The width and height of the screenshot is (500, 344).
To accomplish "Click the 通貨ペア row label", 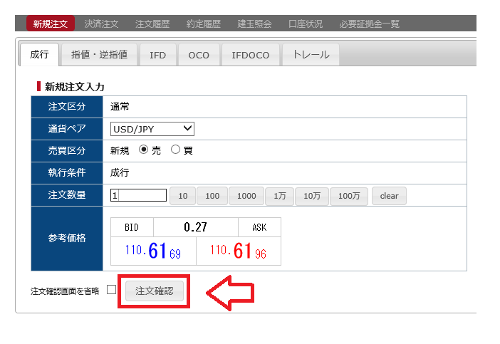I will pos(67,129).
